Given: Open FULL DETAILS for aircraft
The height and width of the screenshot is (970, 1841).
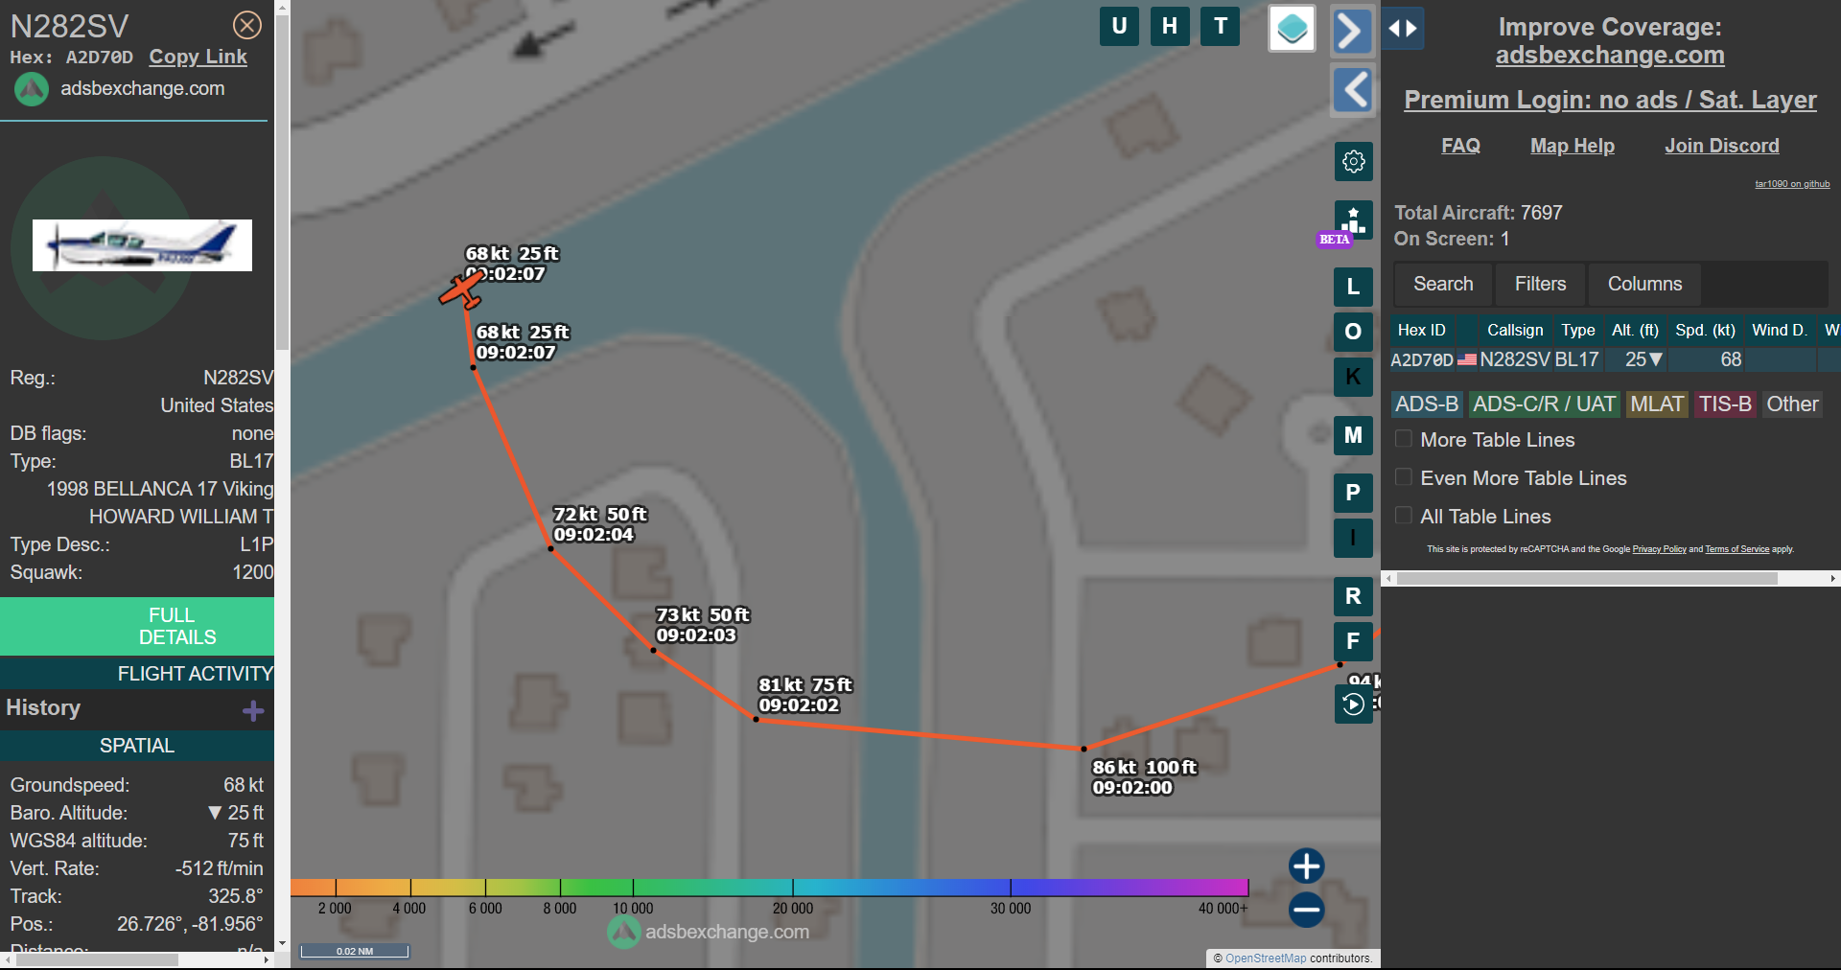Looking at the screenshot, I should tap(137, 626).
